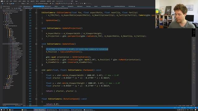
Task: Switch to Hazel - Microsoft Visual Studio taskbar item
Action: [x=40, y=110]
